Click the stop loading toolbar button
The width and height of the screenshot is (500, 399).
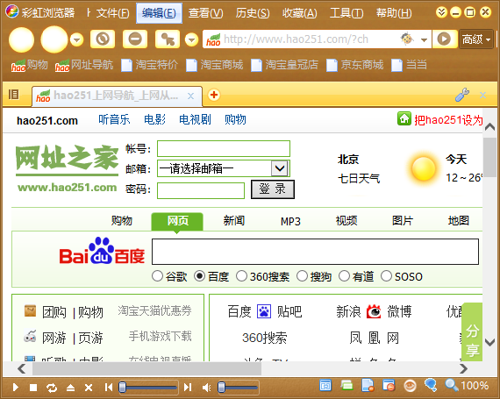click(x=135, y=39)
